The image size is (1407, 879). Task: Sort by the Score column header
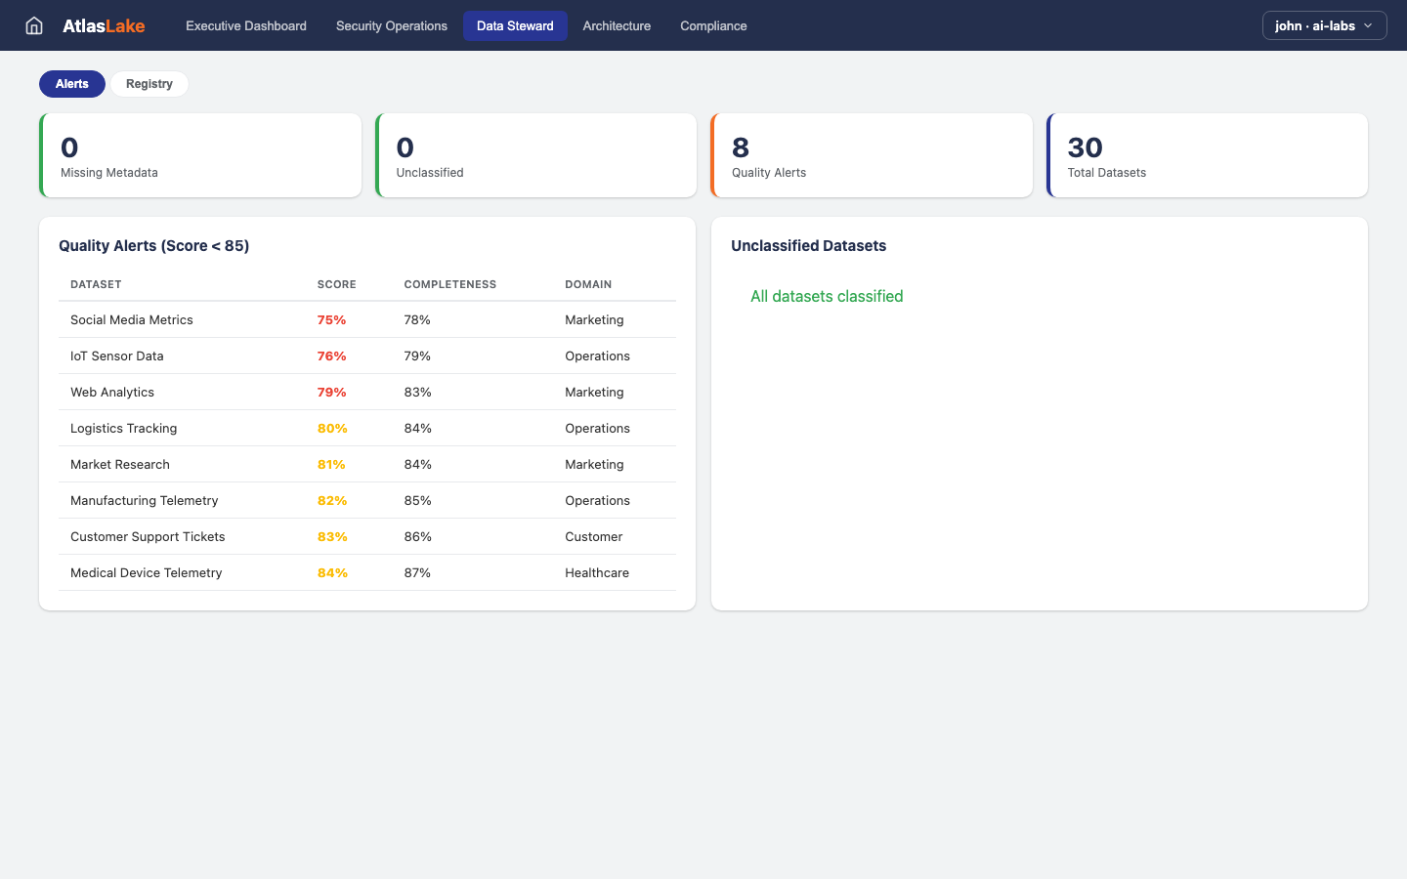[336, 284]
